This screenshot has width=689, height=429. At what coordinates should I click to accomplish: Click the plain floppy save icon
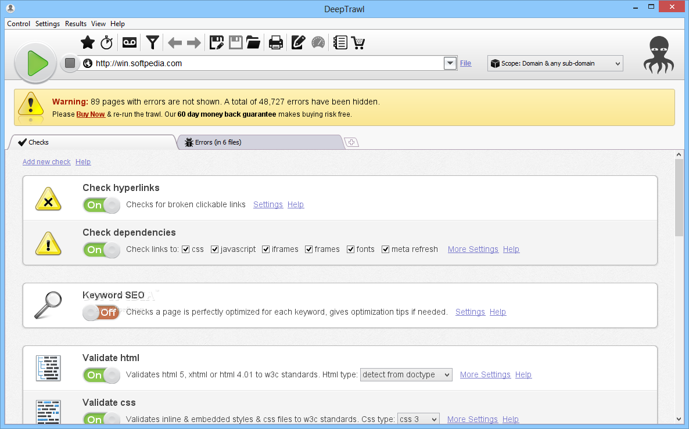(x=235, y=42)
